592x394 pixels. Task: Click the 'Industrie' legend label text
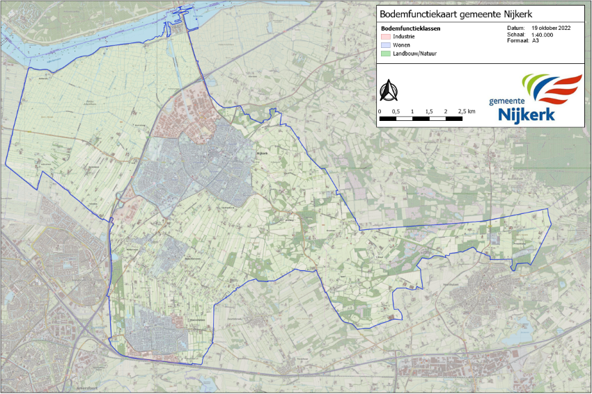[405, 36]
